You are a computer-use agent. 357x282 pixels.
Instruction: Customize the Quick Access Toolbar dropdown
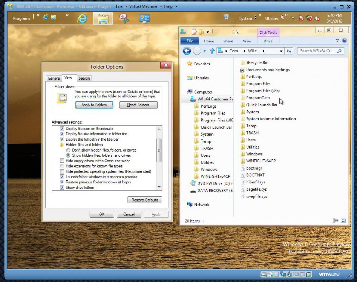click(x=208, y=32)
